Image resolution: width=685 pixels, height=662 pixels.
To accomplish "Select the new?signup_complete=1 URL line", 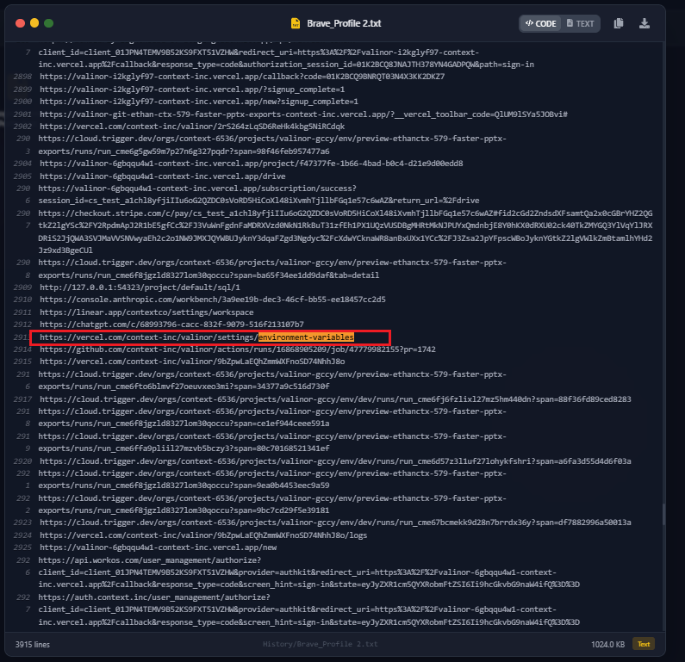I will click(199, 102).
